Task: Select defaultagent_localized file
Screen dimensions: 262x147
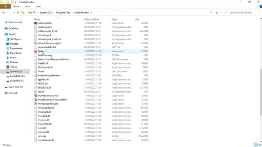Action: coord(50,39)
